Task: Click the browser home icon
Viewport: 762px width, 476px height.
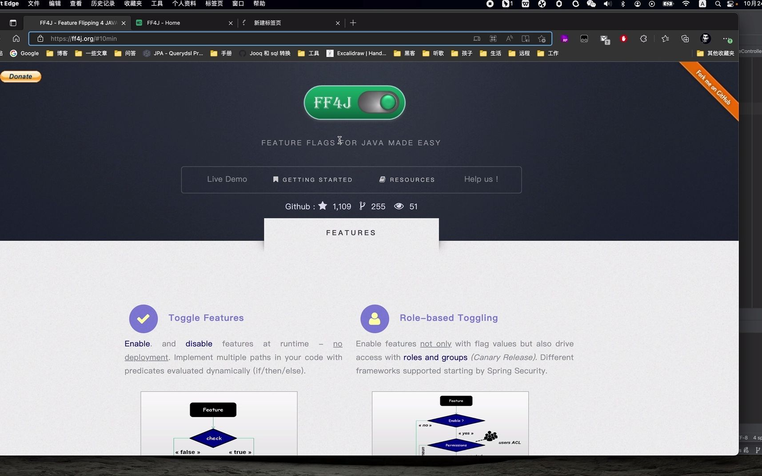Action: 16,39
